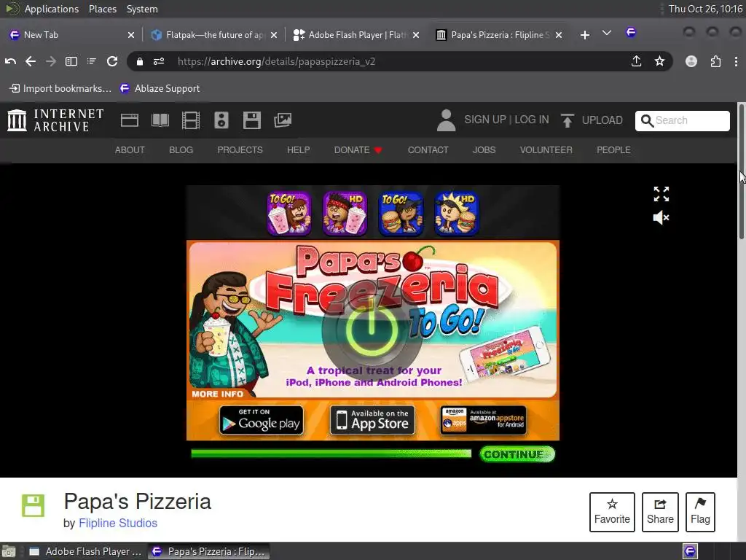Open the Texts book icon

[160, 120]
